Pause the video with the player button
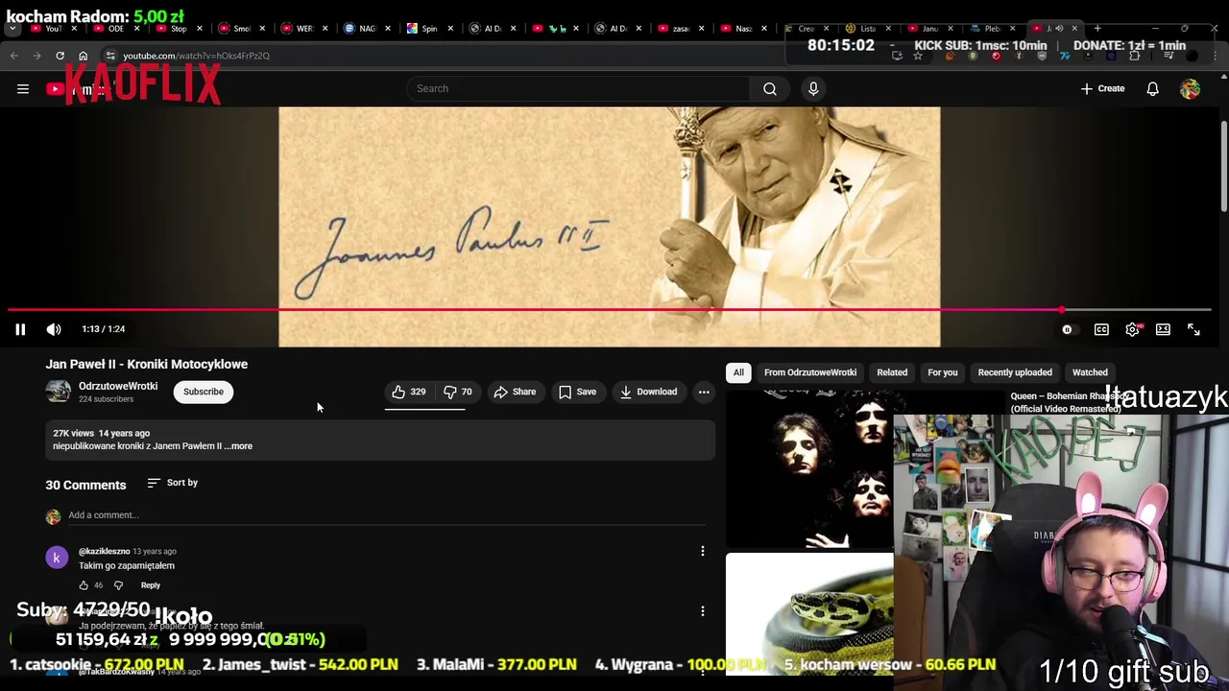The height and width of the screenshot is (691, 1229). [x=20, y=329]
